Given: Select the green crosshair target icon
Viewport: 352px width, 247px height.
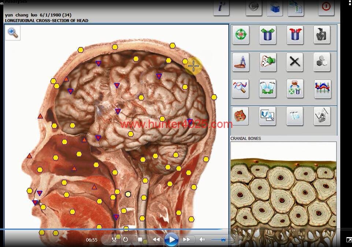Looking at the screenshot, I should tap(241, 35).
